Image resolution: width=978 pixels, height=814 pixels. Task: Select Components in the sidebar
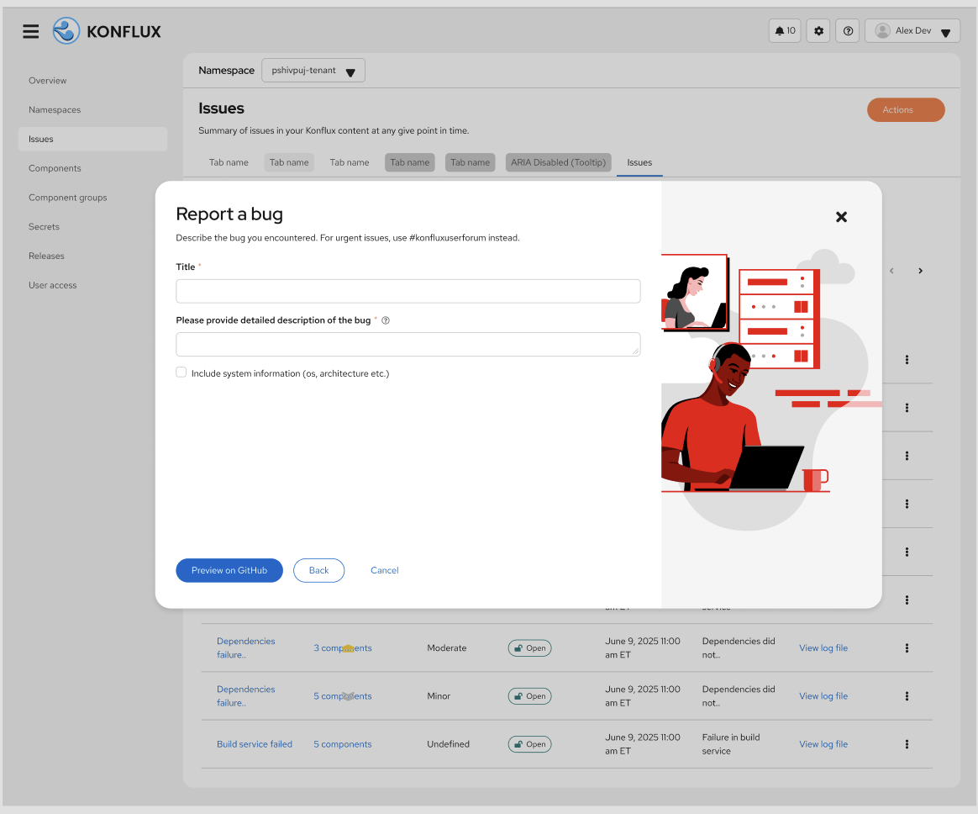(x=55, y=168)
